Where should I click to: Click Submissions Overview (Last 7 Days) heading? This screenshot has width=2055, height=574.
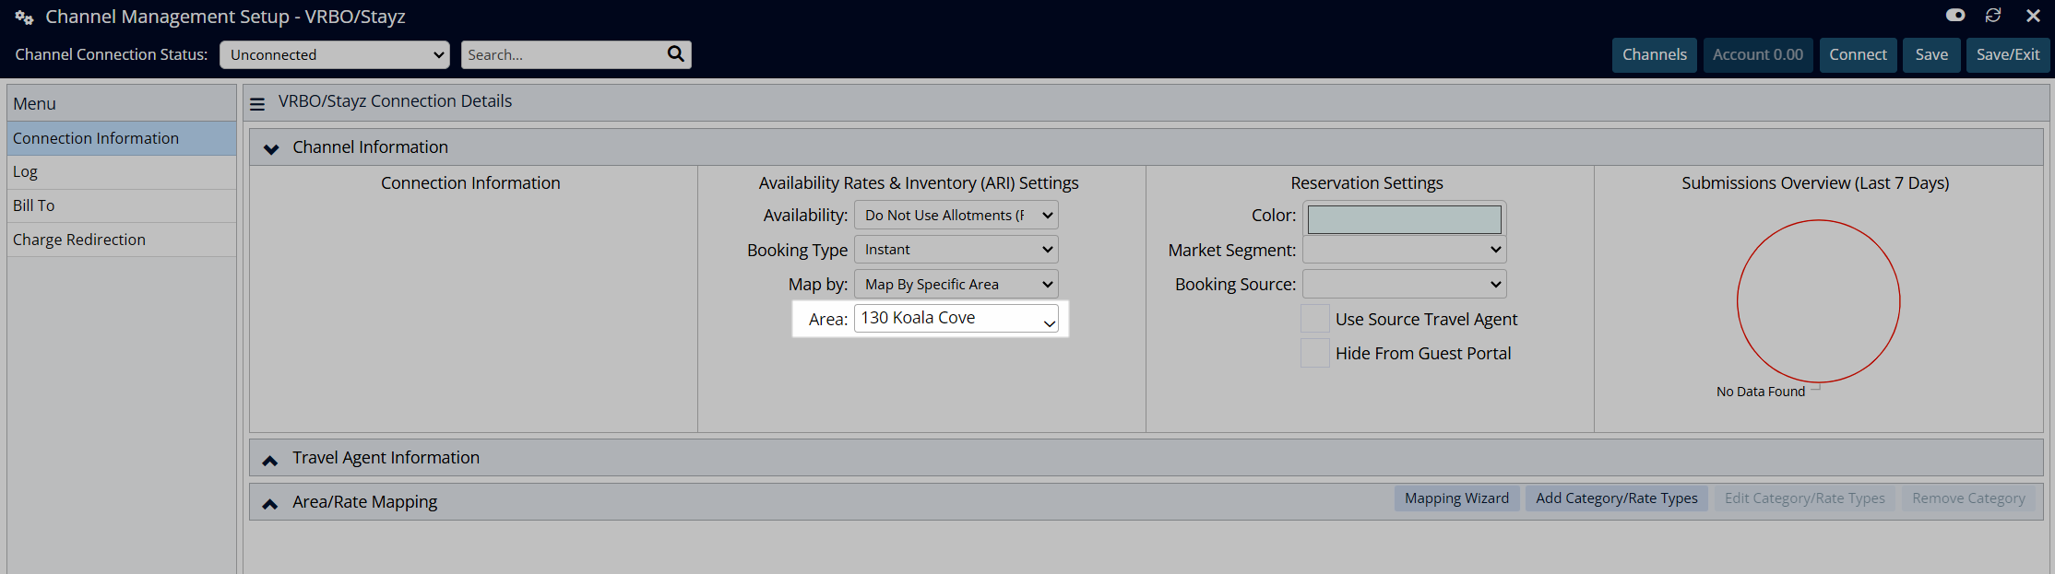point(1815,183)
